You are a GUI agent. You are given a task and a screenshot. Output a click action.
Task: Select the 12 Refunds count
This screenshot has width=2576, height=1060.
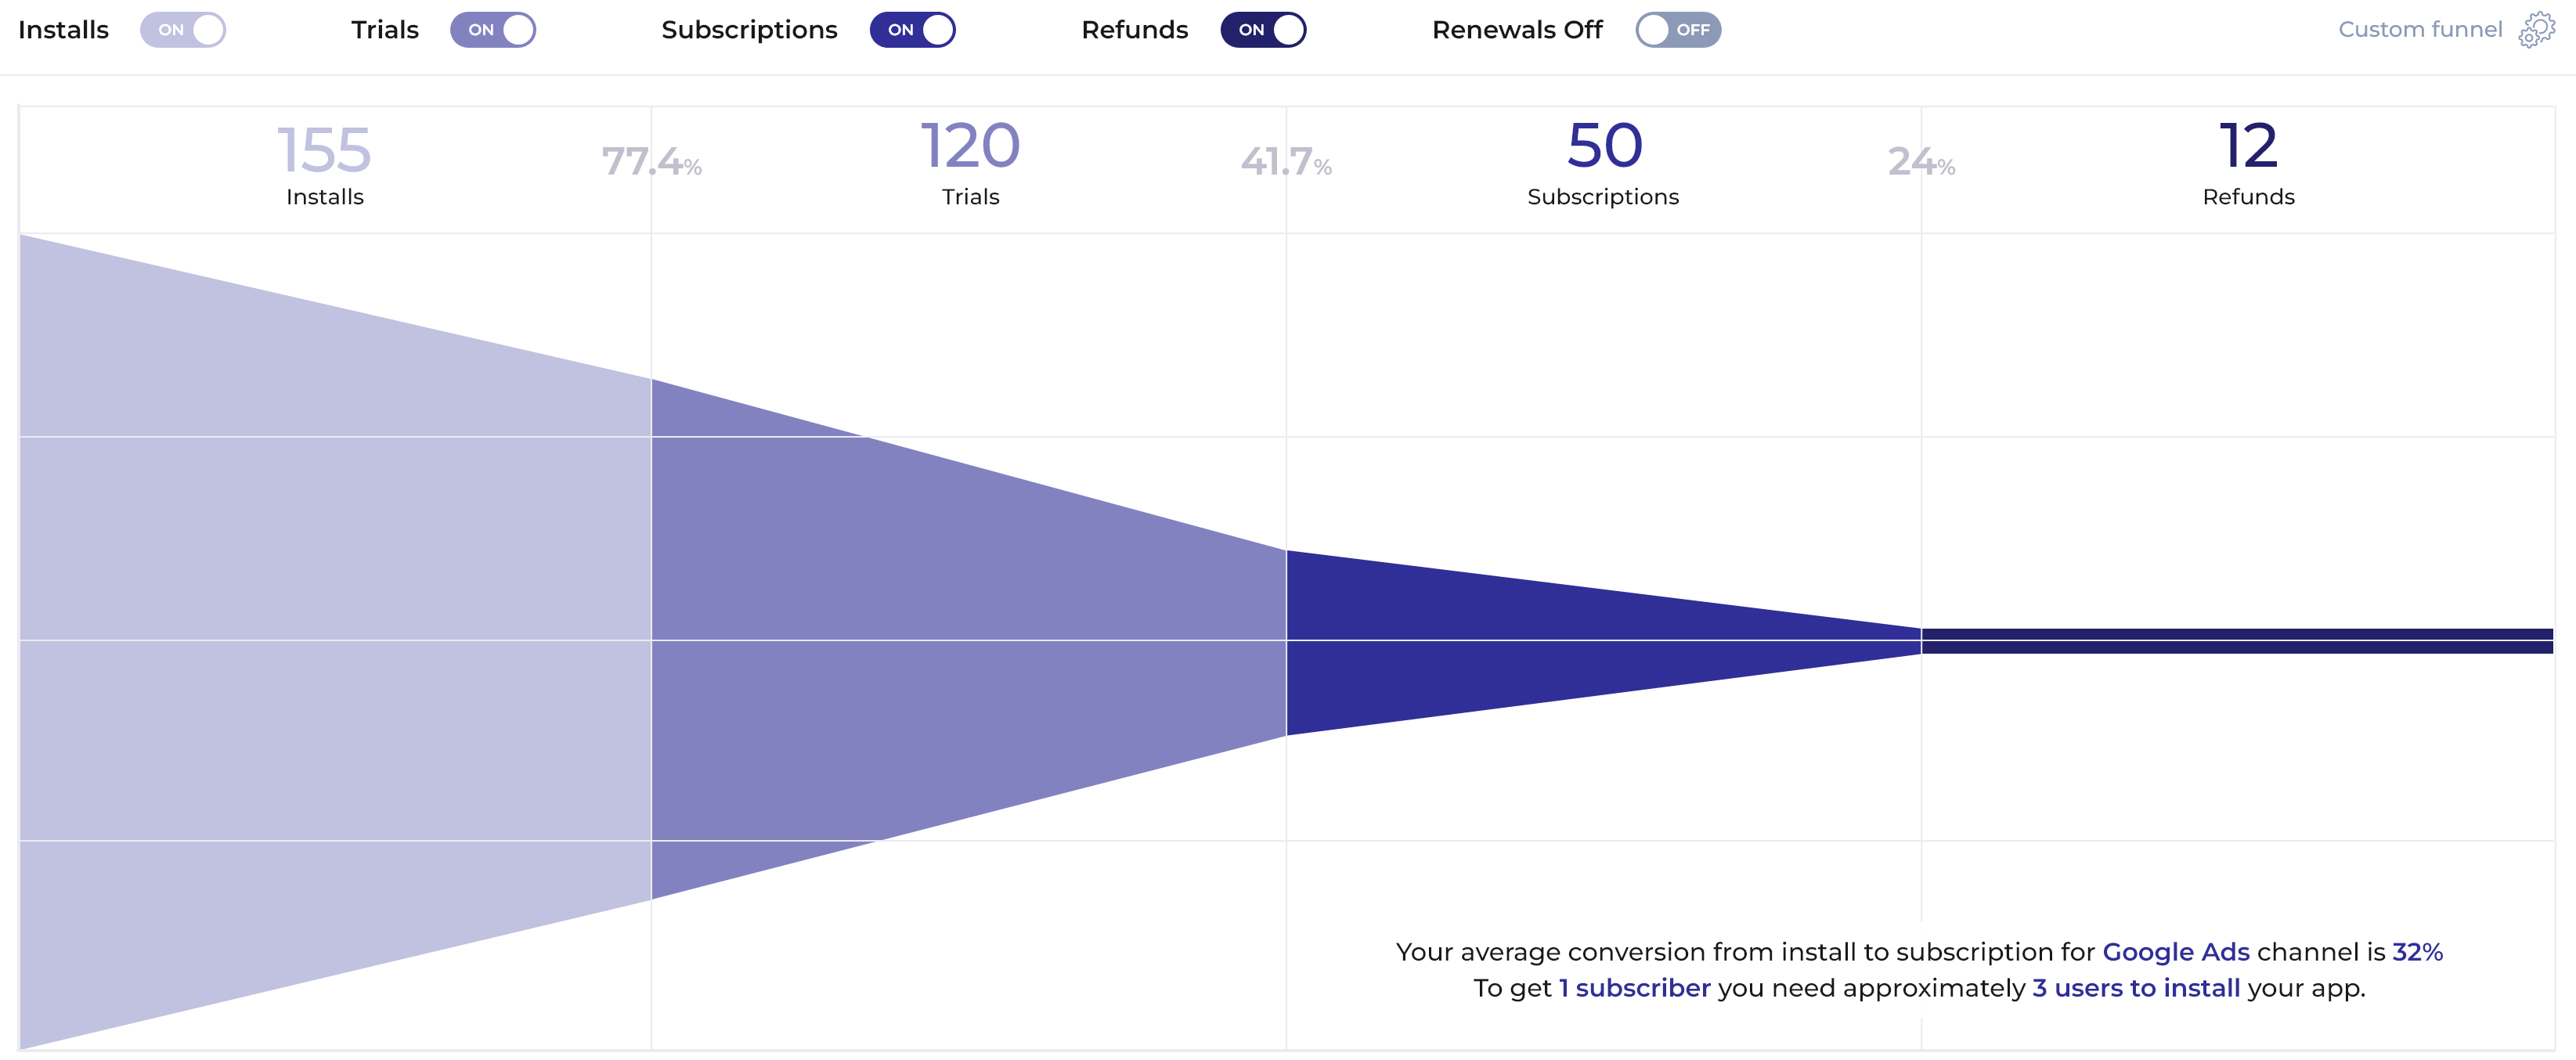[x=2248, y=146]
